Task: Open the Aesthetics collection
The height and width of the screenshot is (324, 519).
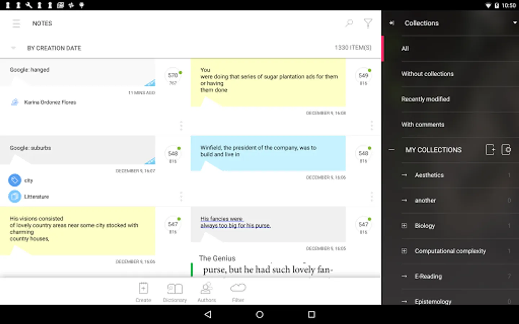Action: click(x=451, y=175)
